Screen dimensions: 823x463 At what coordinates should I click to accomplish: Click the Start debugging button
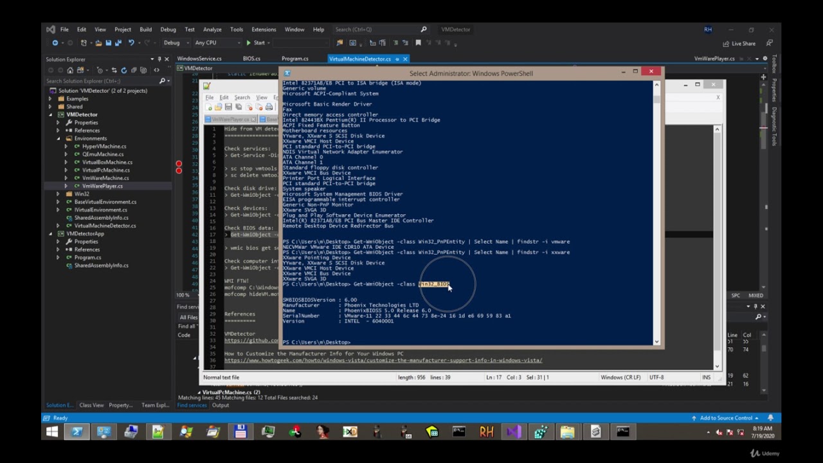(x=255, y=43)
